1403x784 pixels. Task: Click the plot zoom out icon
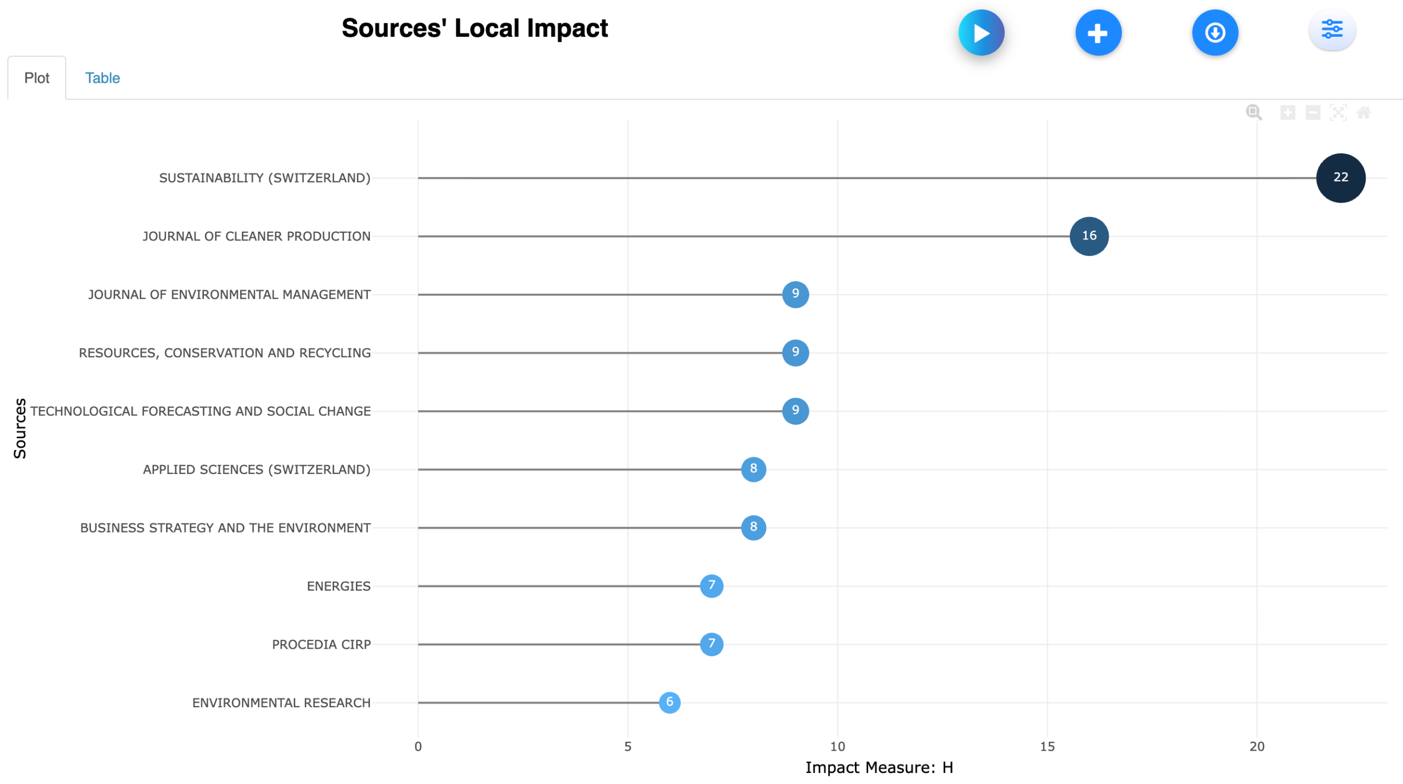(1313, 113)
